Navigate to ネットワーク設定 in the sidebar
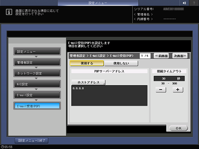Image resolution: width=199 pixels, height=149 pixels. click(37, 73)
